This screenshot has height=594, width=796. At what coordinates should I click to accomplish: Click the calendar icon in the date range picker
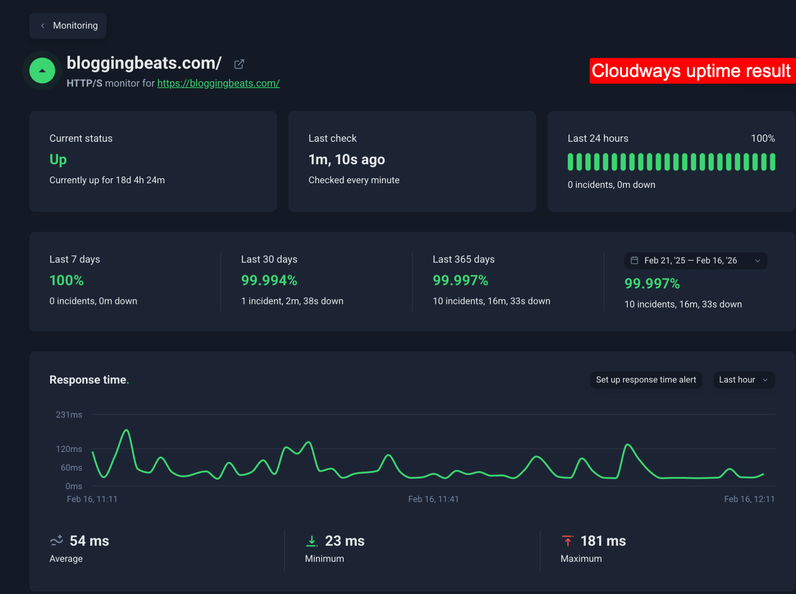click(x=635, y=261)
